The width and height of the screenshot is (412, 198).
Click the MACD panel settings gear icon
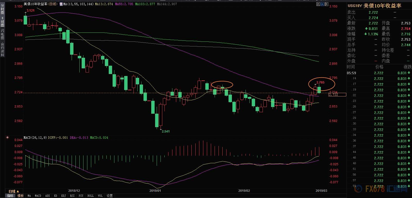tap(7, 138)
